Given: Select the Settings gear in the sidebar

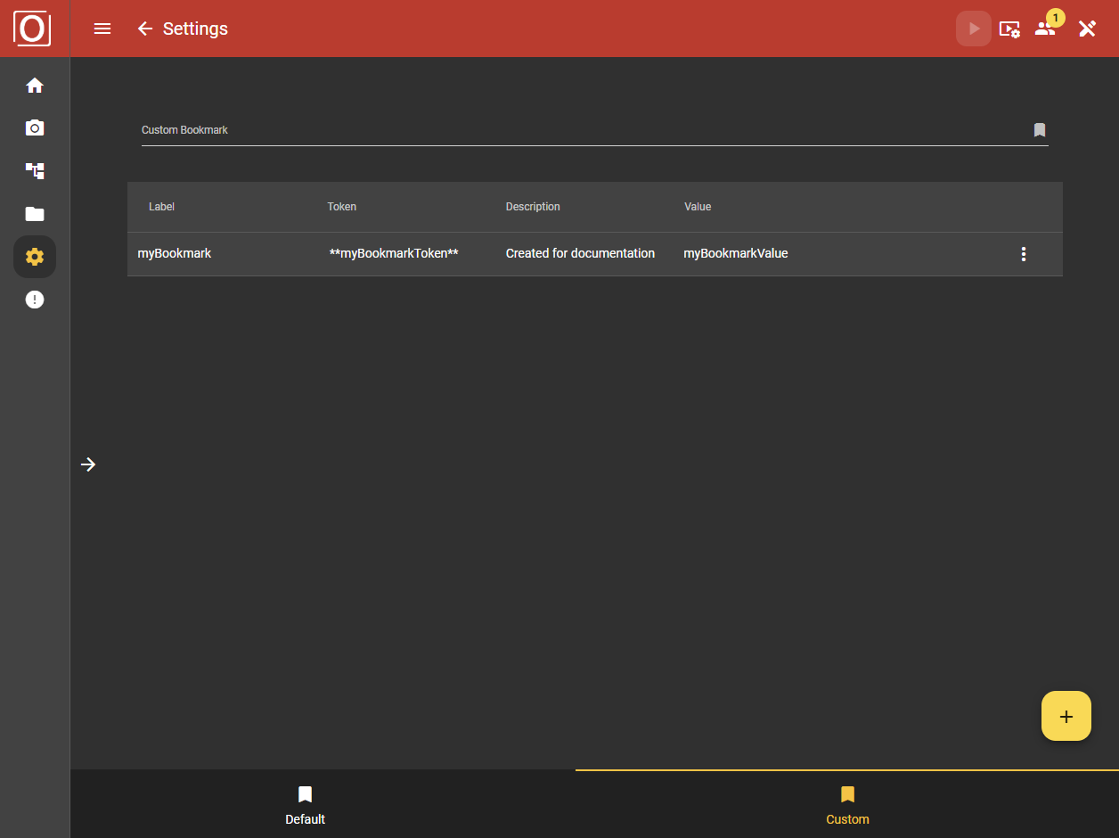Looking at the screenshot, I should click(x=34, y=256).
